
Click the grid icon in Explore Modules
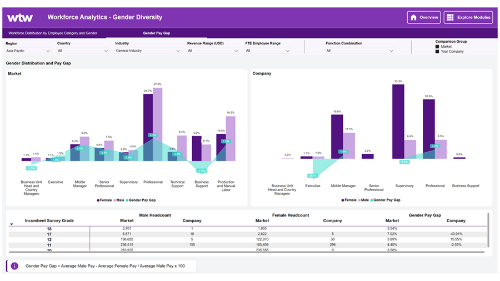click(x=450, y=18)
